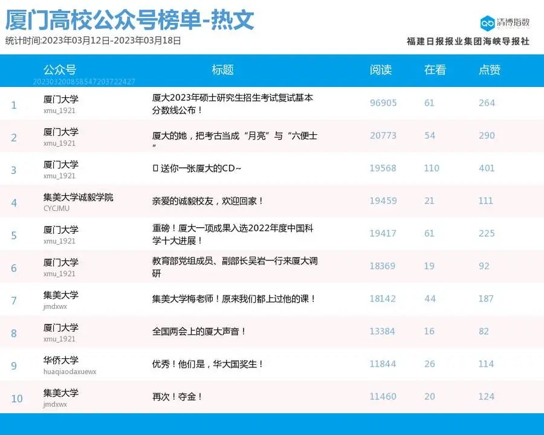Open article 送你一张厦大的CD~
The image size is (544, 435).
pyautogui.click(x=196, y=168)
